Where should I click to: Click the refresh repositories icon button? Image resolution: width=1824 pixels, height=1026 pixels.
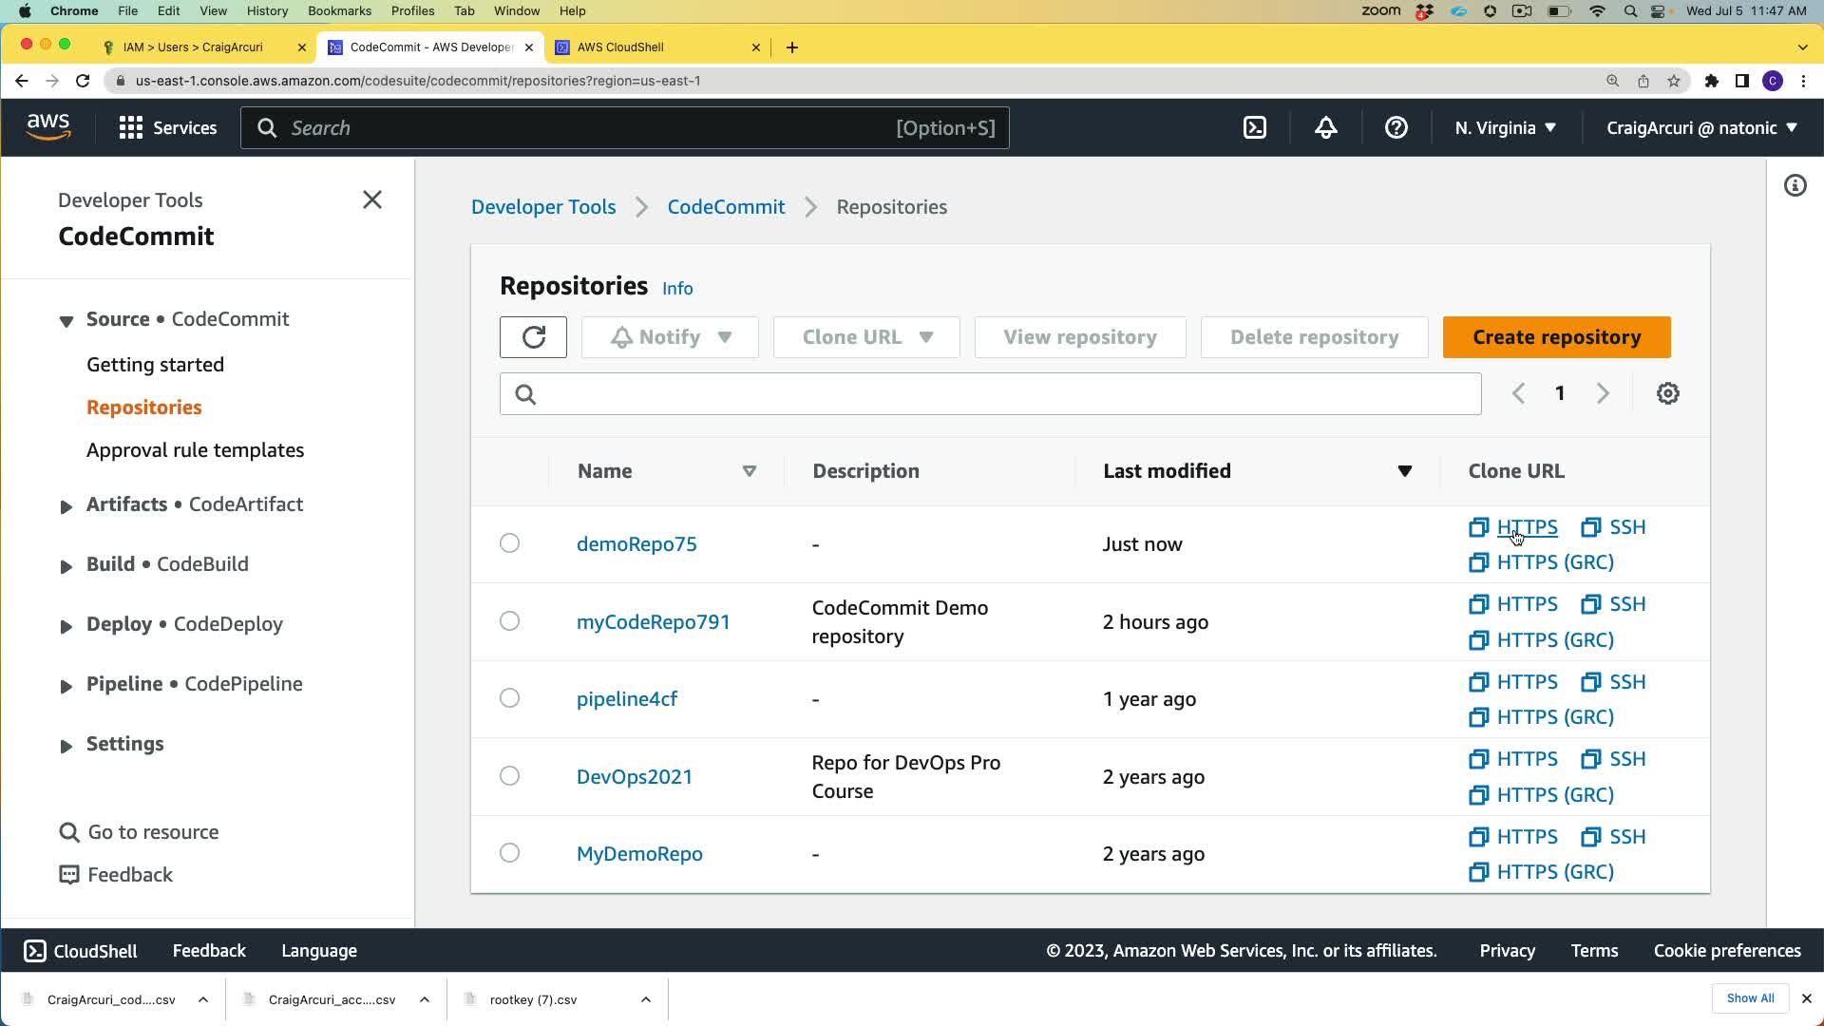(533, 337)
